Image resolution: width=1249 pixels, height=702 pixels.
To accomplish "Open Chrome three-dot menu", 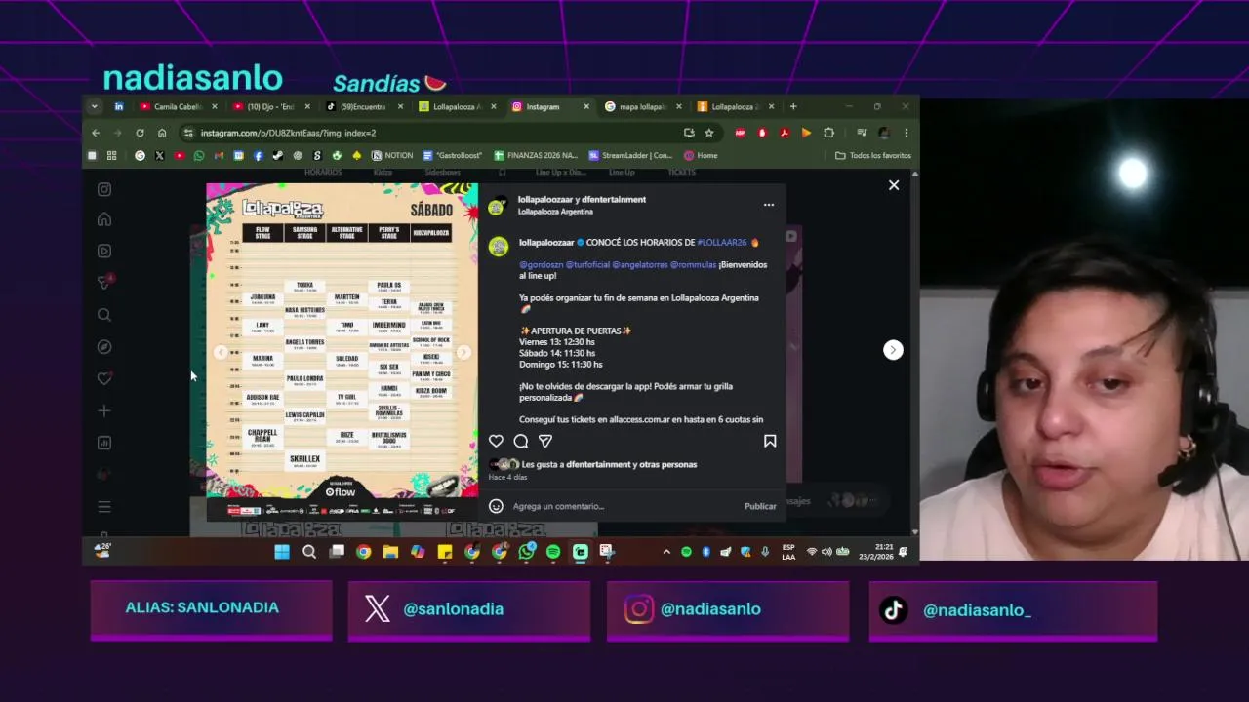I will (906, 133).
